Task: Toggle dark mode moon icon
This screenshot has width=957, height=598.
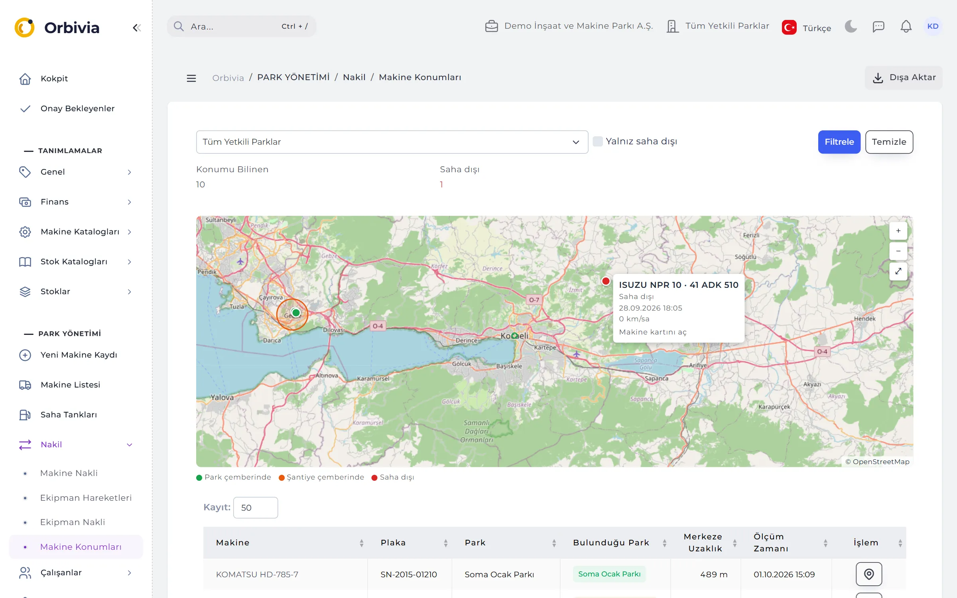Action: point(851,26)
